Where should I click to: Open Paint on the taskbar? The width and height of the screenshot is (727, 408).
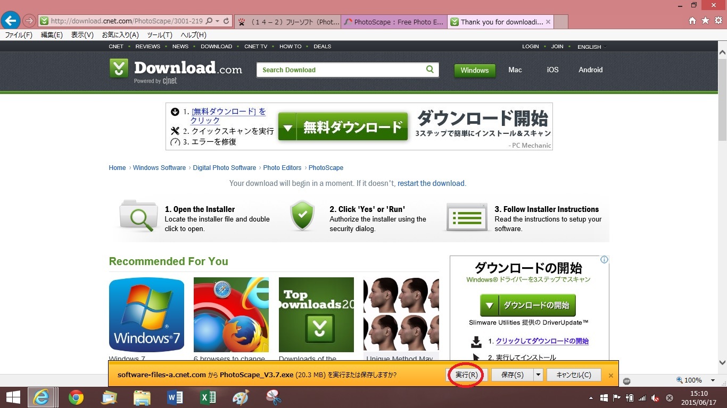[x=241, y=397]
